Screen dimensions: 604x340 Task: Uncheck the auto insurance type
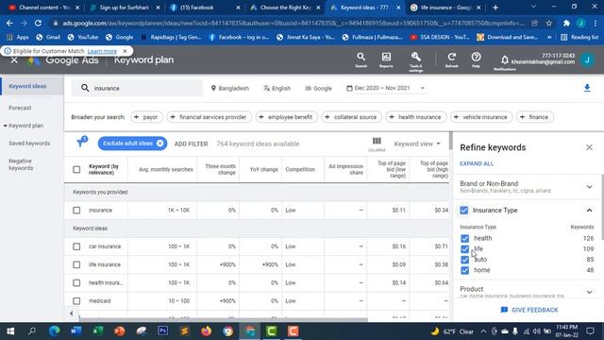click(465, 260)
